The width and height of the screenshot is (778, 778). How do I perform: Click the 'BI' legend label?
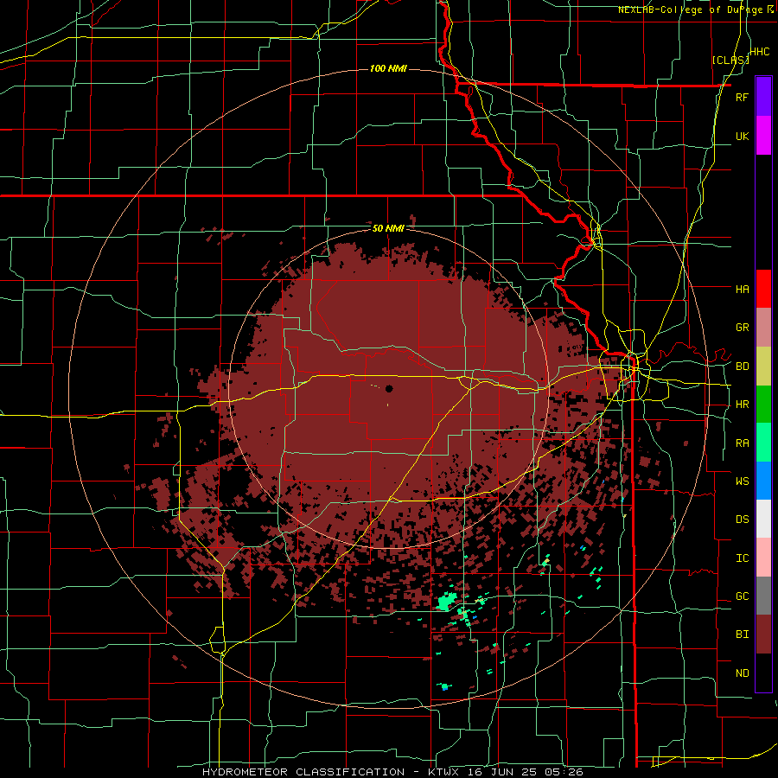click(x=742, y=635)
